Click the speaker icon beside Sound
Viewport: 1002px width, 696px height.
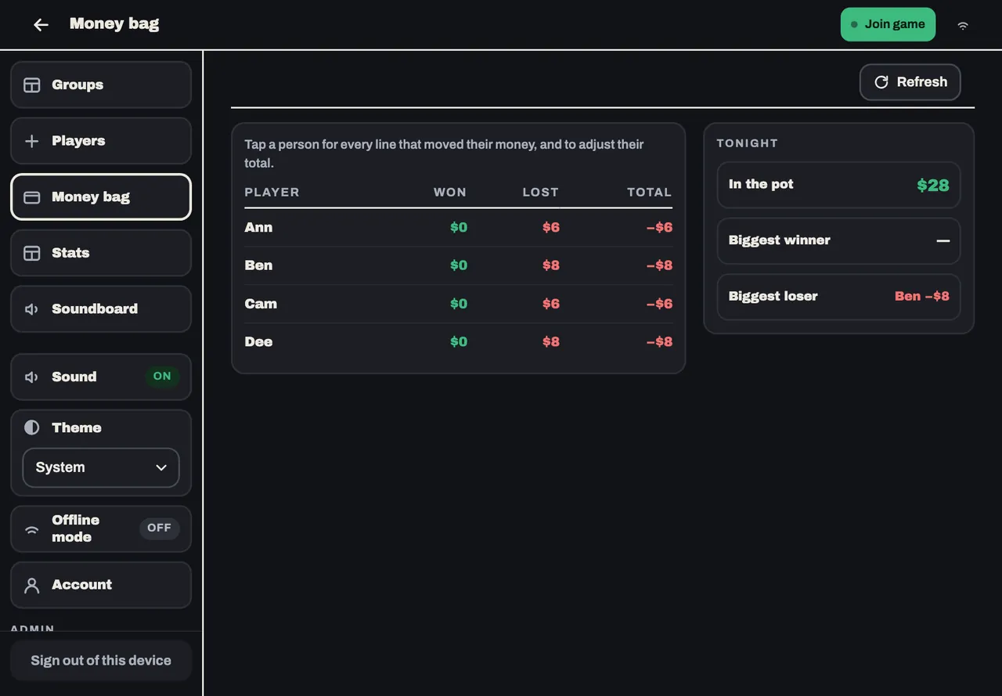[32, 377]
